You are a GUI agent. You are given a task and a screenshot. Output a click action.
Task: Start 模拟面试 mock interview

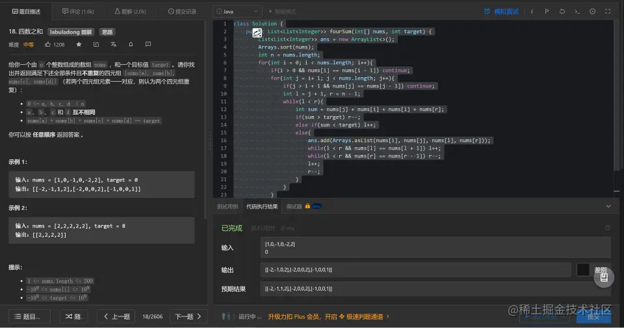tap(501, 12)
